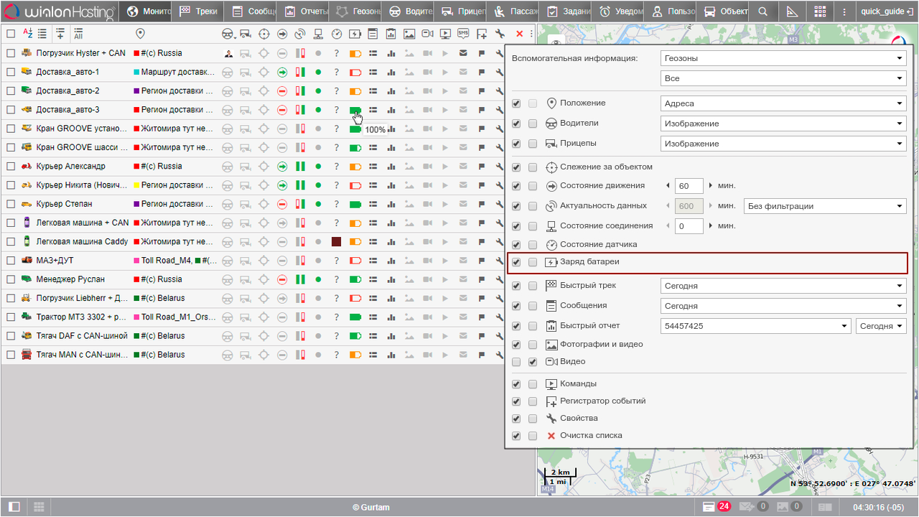This screenshot has width=919, height=517.
Task: Click the wrench Properties icon in the list header
Action: click(500, 33)
